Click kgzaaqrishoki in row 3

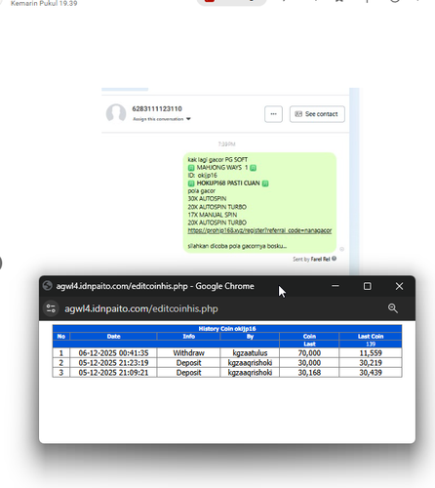pos(250,373)
